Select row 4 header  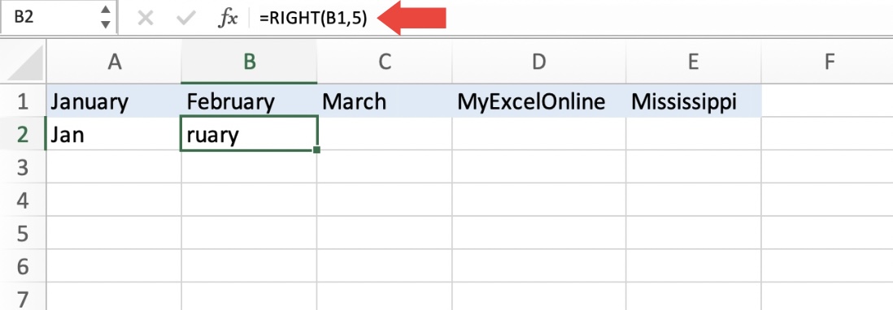point(23,200)
